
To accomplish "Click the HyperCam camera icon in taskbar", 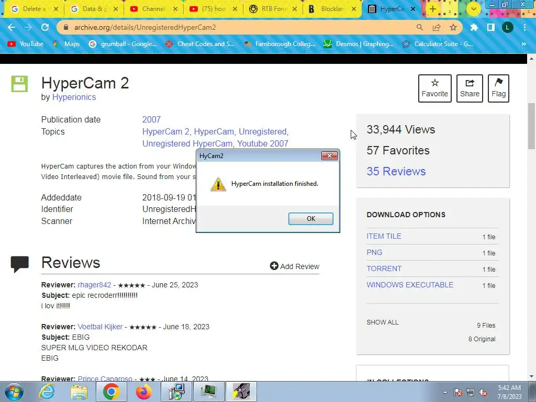I will tap(241, 392).
